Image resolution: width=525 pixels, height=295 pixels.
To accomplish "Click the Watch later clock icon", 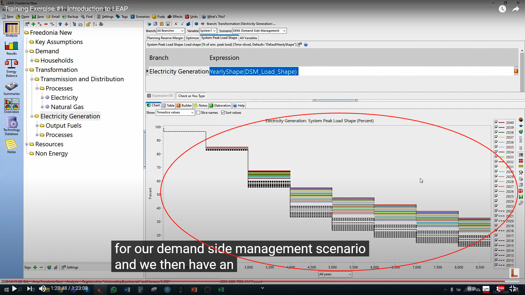I will click(502, 9).
